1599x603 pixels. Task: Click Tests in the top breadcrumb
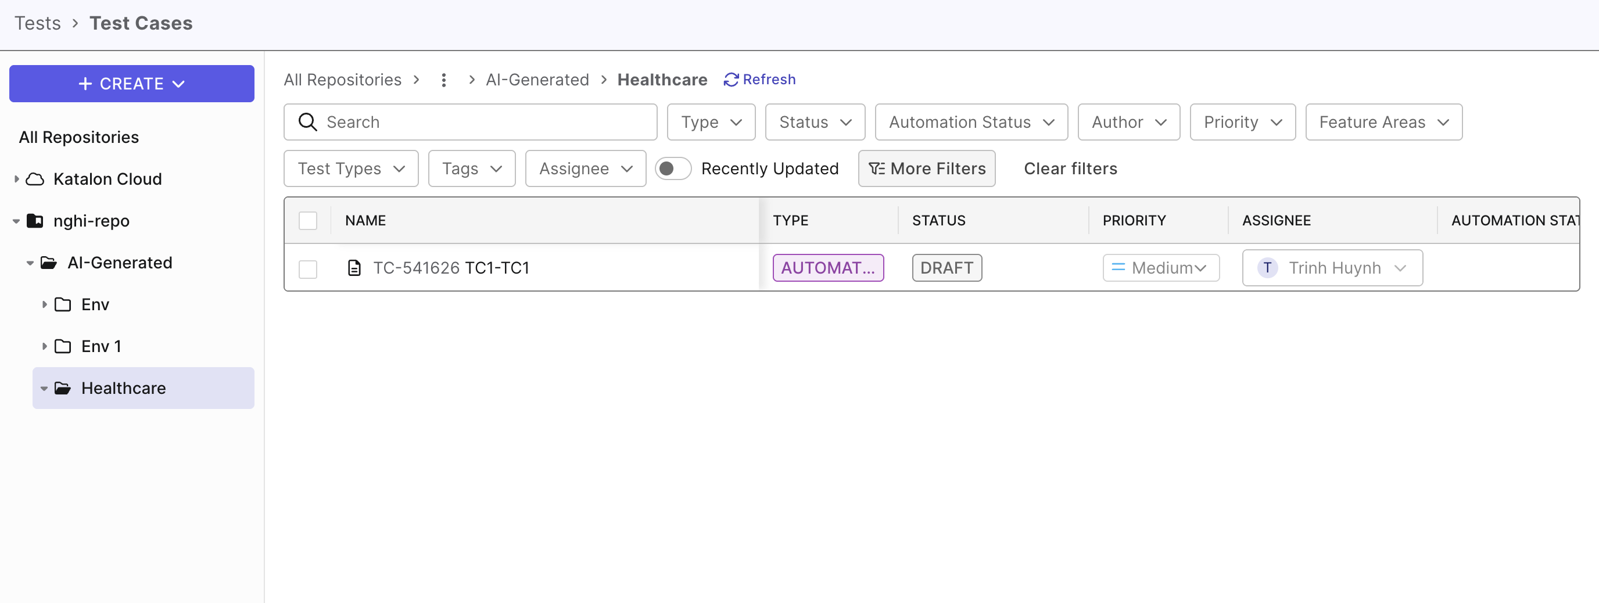click(x=38, y=23)
